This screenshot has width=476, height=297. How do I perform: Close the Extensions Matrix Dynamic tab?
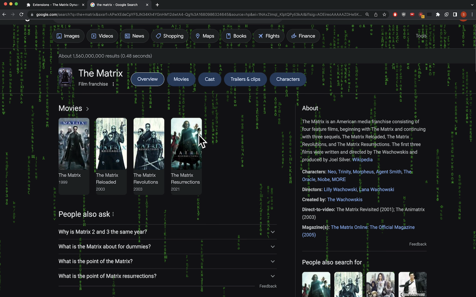(83, 5)
